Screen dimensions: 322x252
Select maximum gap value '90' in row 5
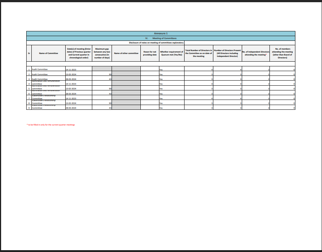[x=110, y=89]
